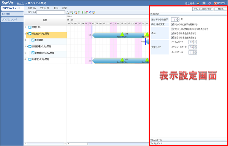
Task: Expand the アイテムボード settings section
Action: point(188,143)
